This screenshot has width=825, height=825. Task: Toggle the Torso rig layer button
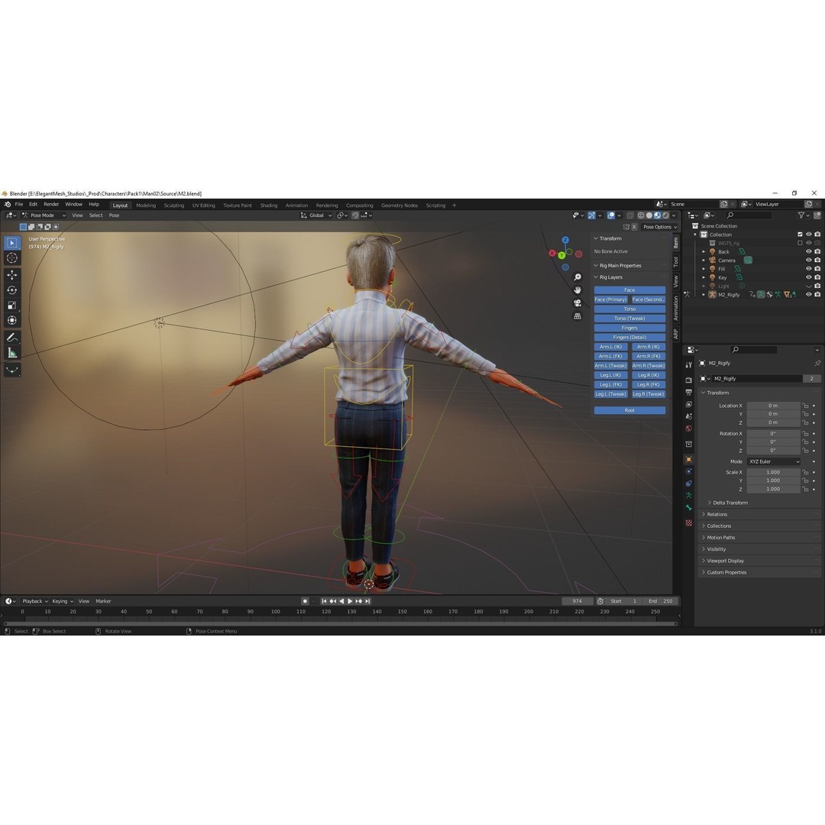tap(629, 309)
